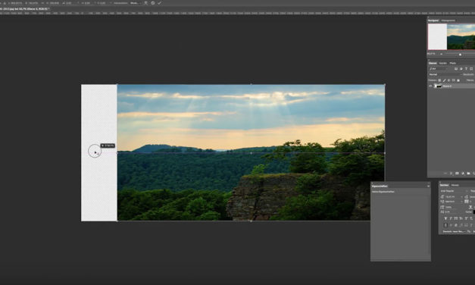Screen dimensions: 475x285
Task: Toggle superscript in Zeichen panel
Action: (x=466, y=218)
